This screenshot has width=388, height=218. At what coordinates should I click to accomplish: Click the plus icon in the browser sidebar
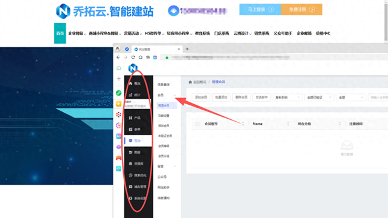click(119, 79)
